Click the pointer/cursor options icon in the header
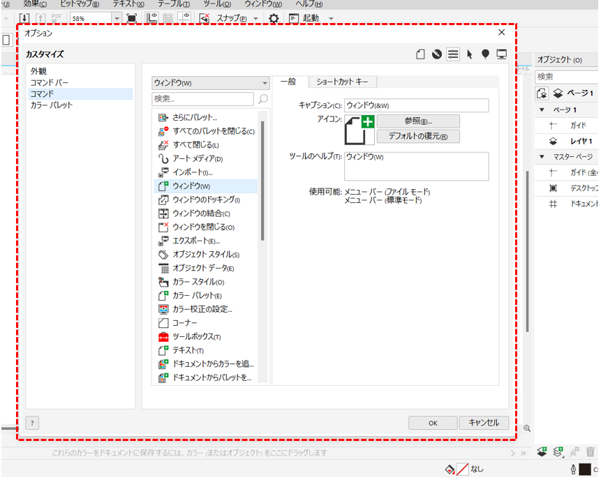This screenshot has width=601, height=480. pyautogui.click(x=470, y=54)
